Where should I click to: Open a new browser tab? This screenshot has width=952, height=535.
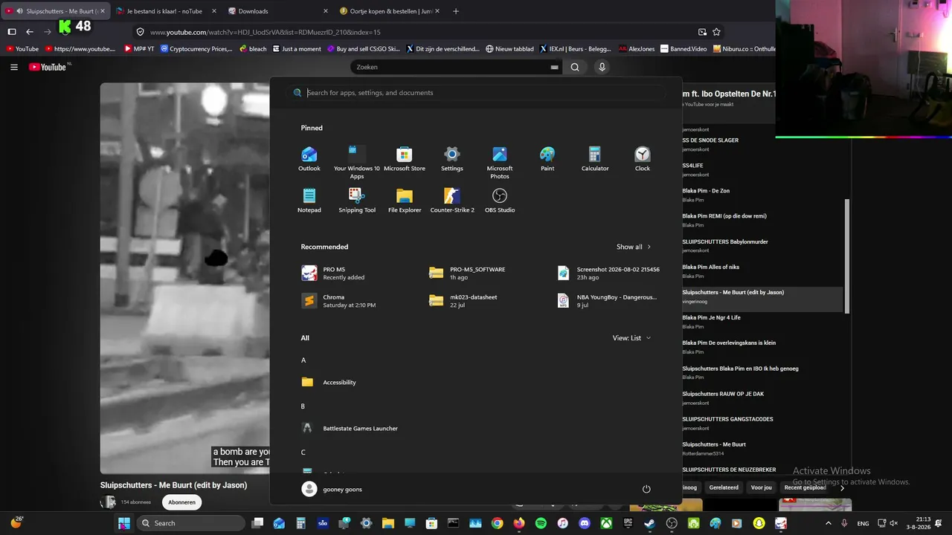click(456, 11)
